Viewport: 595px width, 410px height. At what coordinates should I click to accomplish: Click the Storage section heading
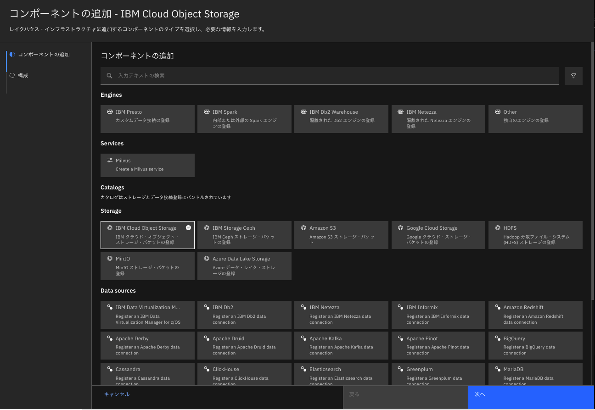coord(111,211)
